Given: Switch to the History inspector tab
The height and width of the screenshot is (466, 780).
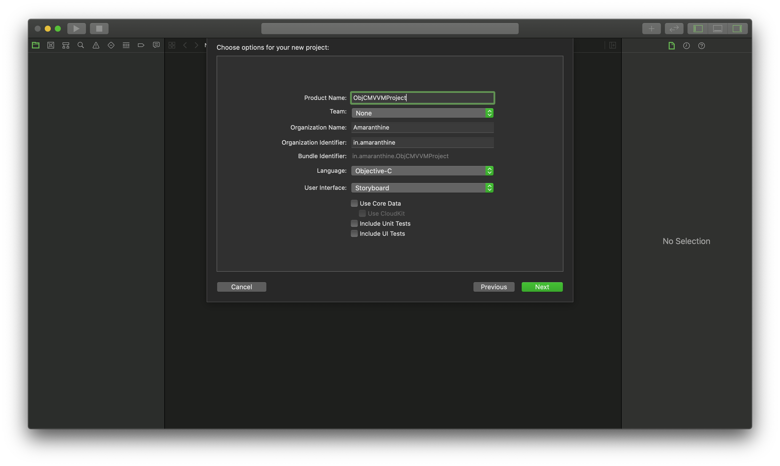Looking at the screenshot, I should [686, 46].
